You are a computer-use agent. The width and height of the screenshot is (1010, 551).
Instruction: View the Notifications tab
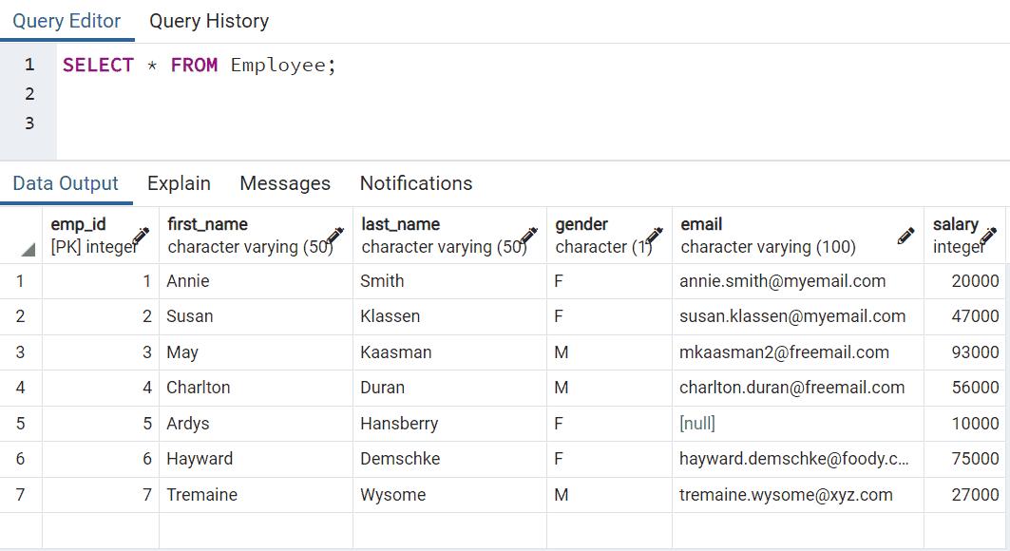point(416,183)
